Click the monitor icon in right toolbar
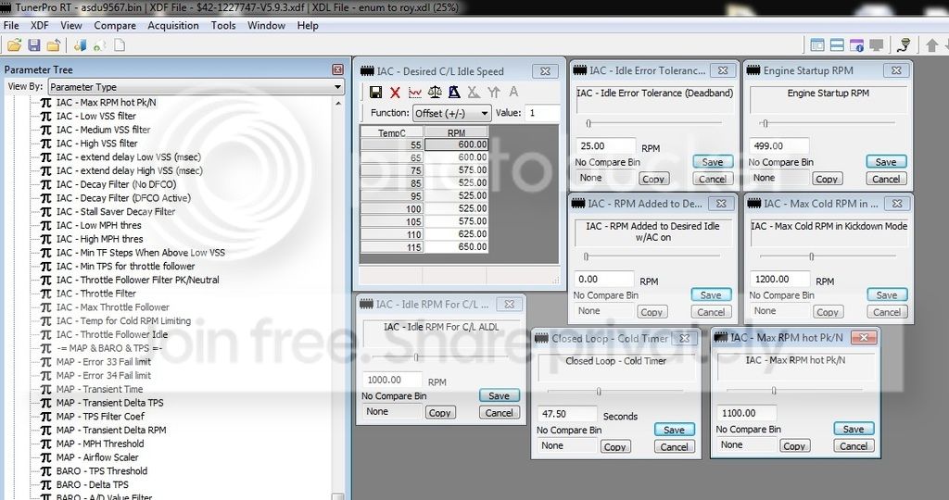 876,45
